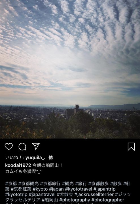140x204 pixels.
Task: Share the post via paper plane icon
Action: coord(36,146)
